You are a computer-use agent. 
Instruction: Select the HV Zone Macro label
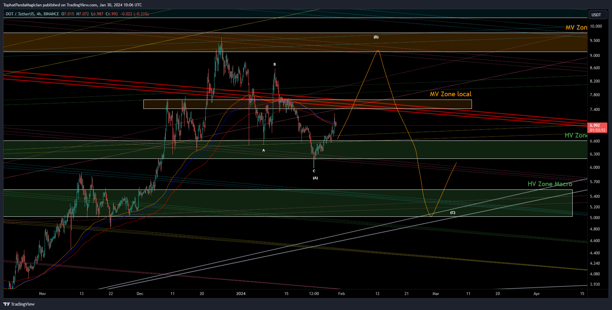[x=550, y=184]
